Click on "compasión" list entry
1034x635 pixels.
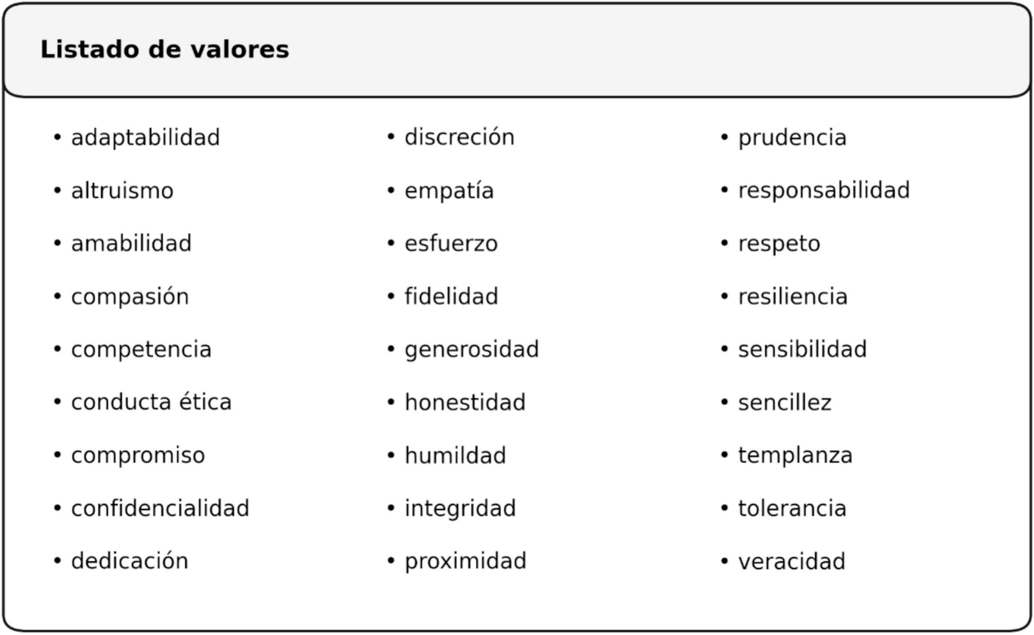tap(130, 297)
